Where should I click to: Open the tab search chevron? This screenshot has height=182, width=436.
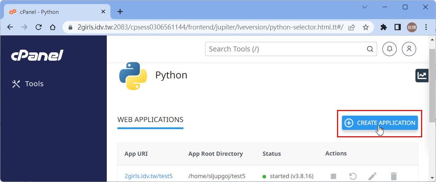[364, 7]
